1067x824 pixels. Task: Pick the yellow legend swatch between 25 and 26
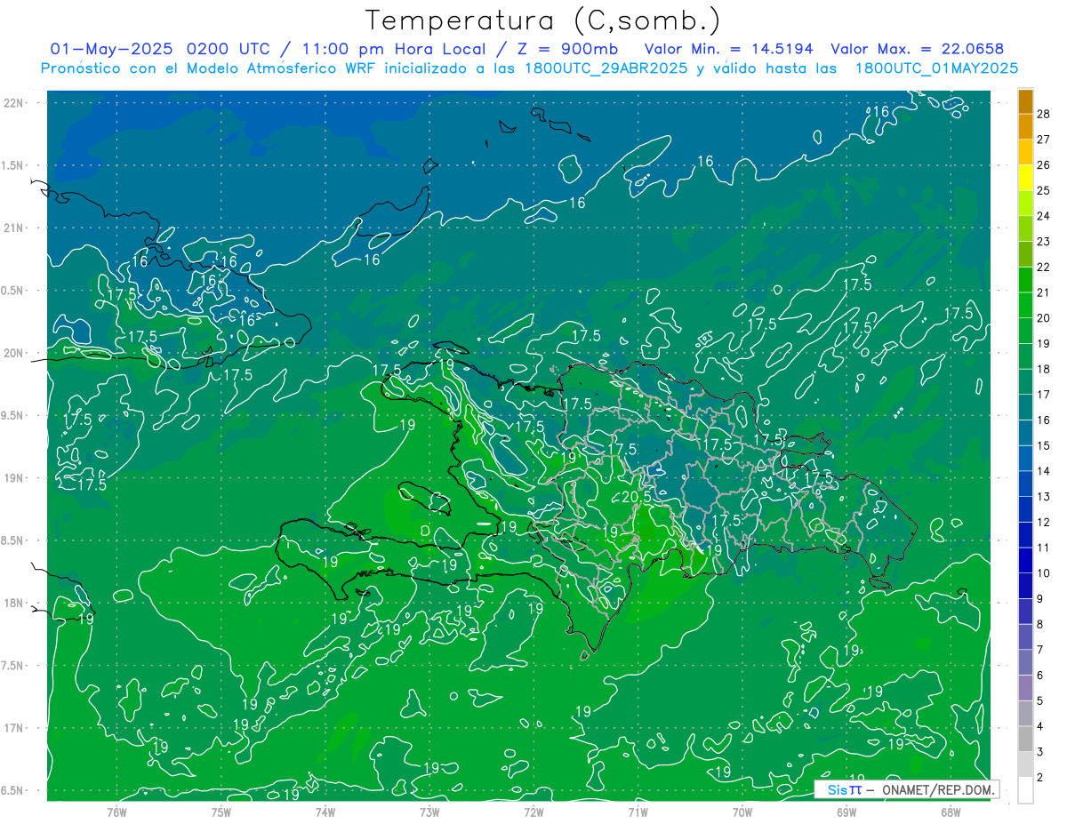[x=1025, y=178]
